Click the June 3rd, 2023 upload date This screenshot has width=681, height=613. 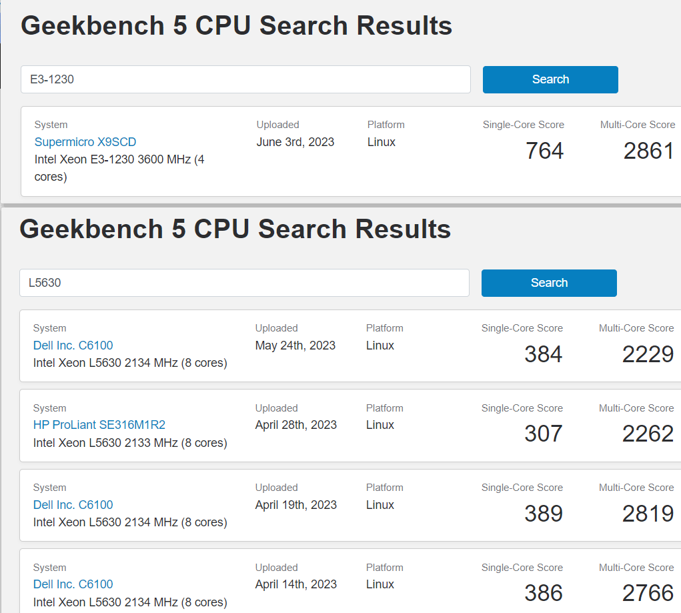pos(295,142)
